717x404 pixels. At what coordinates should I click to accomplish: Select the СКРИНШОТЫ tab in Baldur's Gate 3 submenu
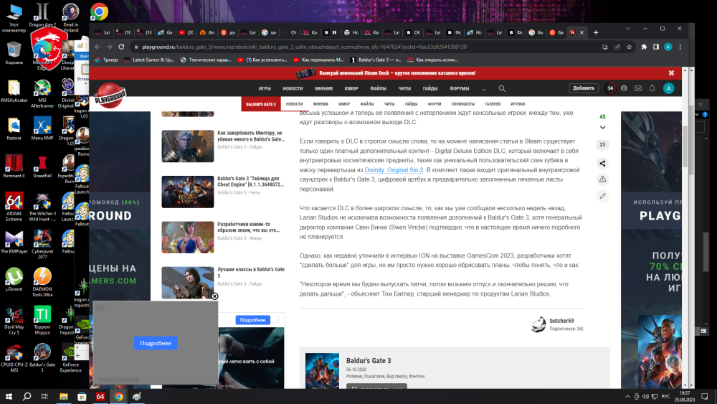click(452, 104)
